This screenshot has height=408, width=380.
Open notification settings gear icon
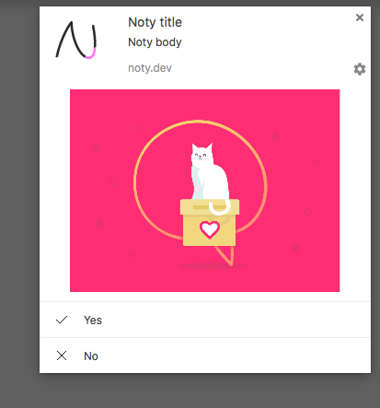[360, 69]
